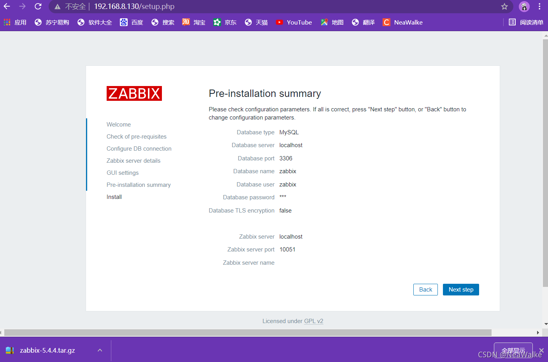Select Check of pre-requisites step
Image resolution: width=548 pixels, height=362 pixels.
(x=137, y=137)
